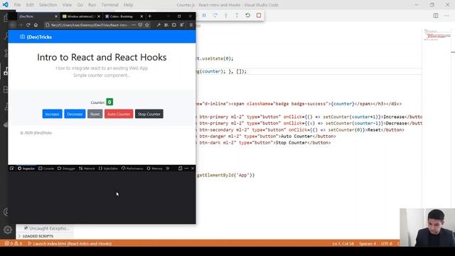Open the devtools options ellipsis
Image resolution: width=455 pixels, height=256 pixels.
186,169
